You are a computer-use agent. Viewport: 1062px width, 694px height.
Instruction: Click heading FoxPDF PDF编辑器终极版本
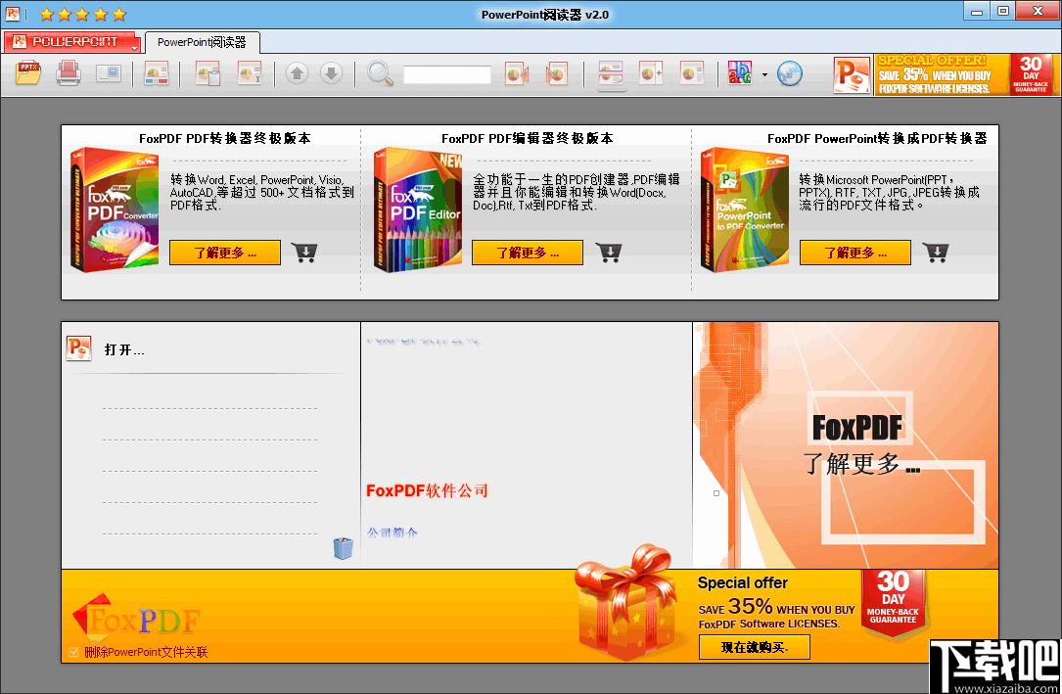[x=528, y=138]
